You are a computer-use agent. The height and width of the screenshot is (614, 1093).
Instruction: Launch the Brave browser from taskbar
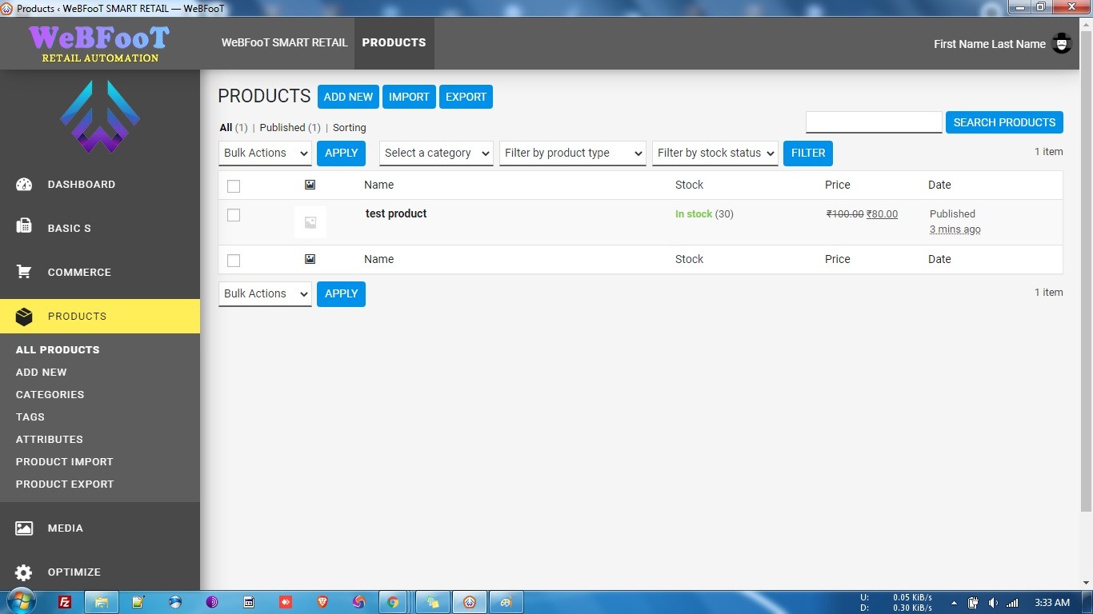tap(322, 602)
